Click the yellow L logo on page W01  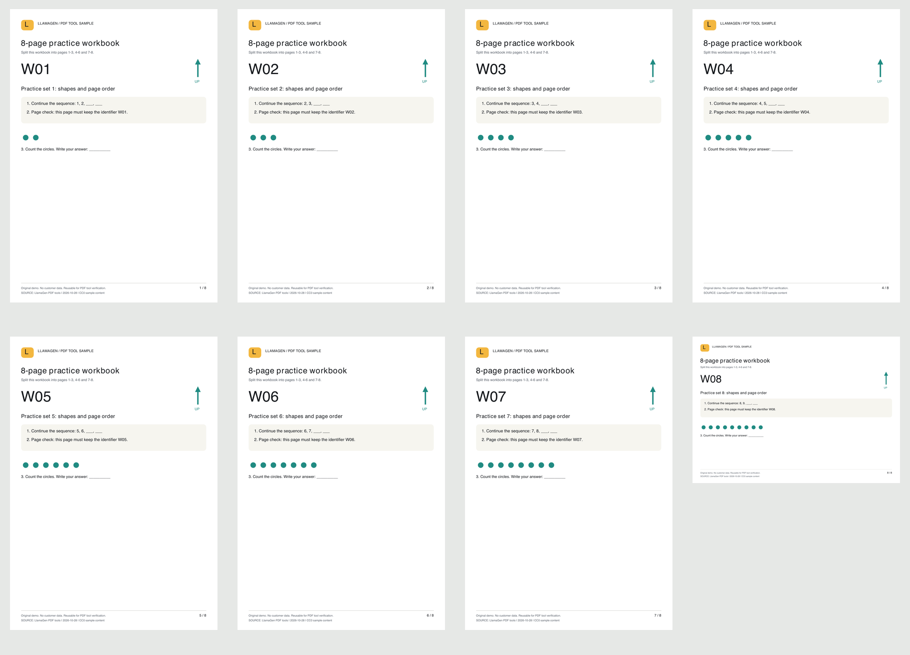pyautogui.click(x=27, y=25)
